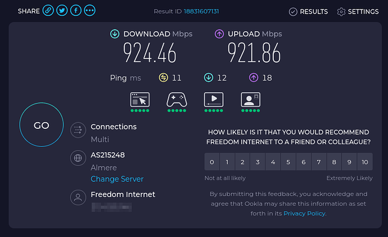Screen dimensions: 388x237
Task: Open Settings
Action: 358,12
